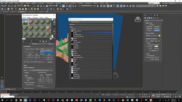This screenshot has height=102, width=182.
Task: Toggle the skylight On checkbox
Action: click(146, 41)
